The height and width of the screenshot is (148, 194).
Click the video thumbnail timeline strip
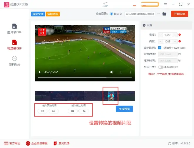click(x=85, y=96)
